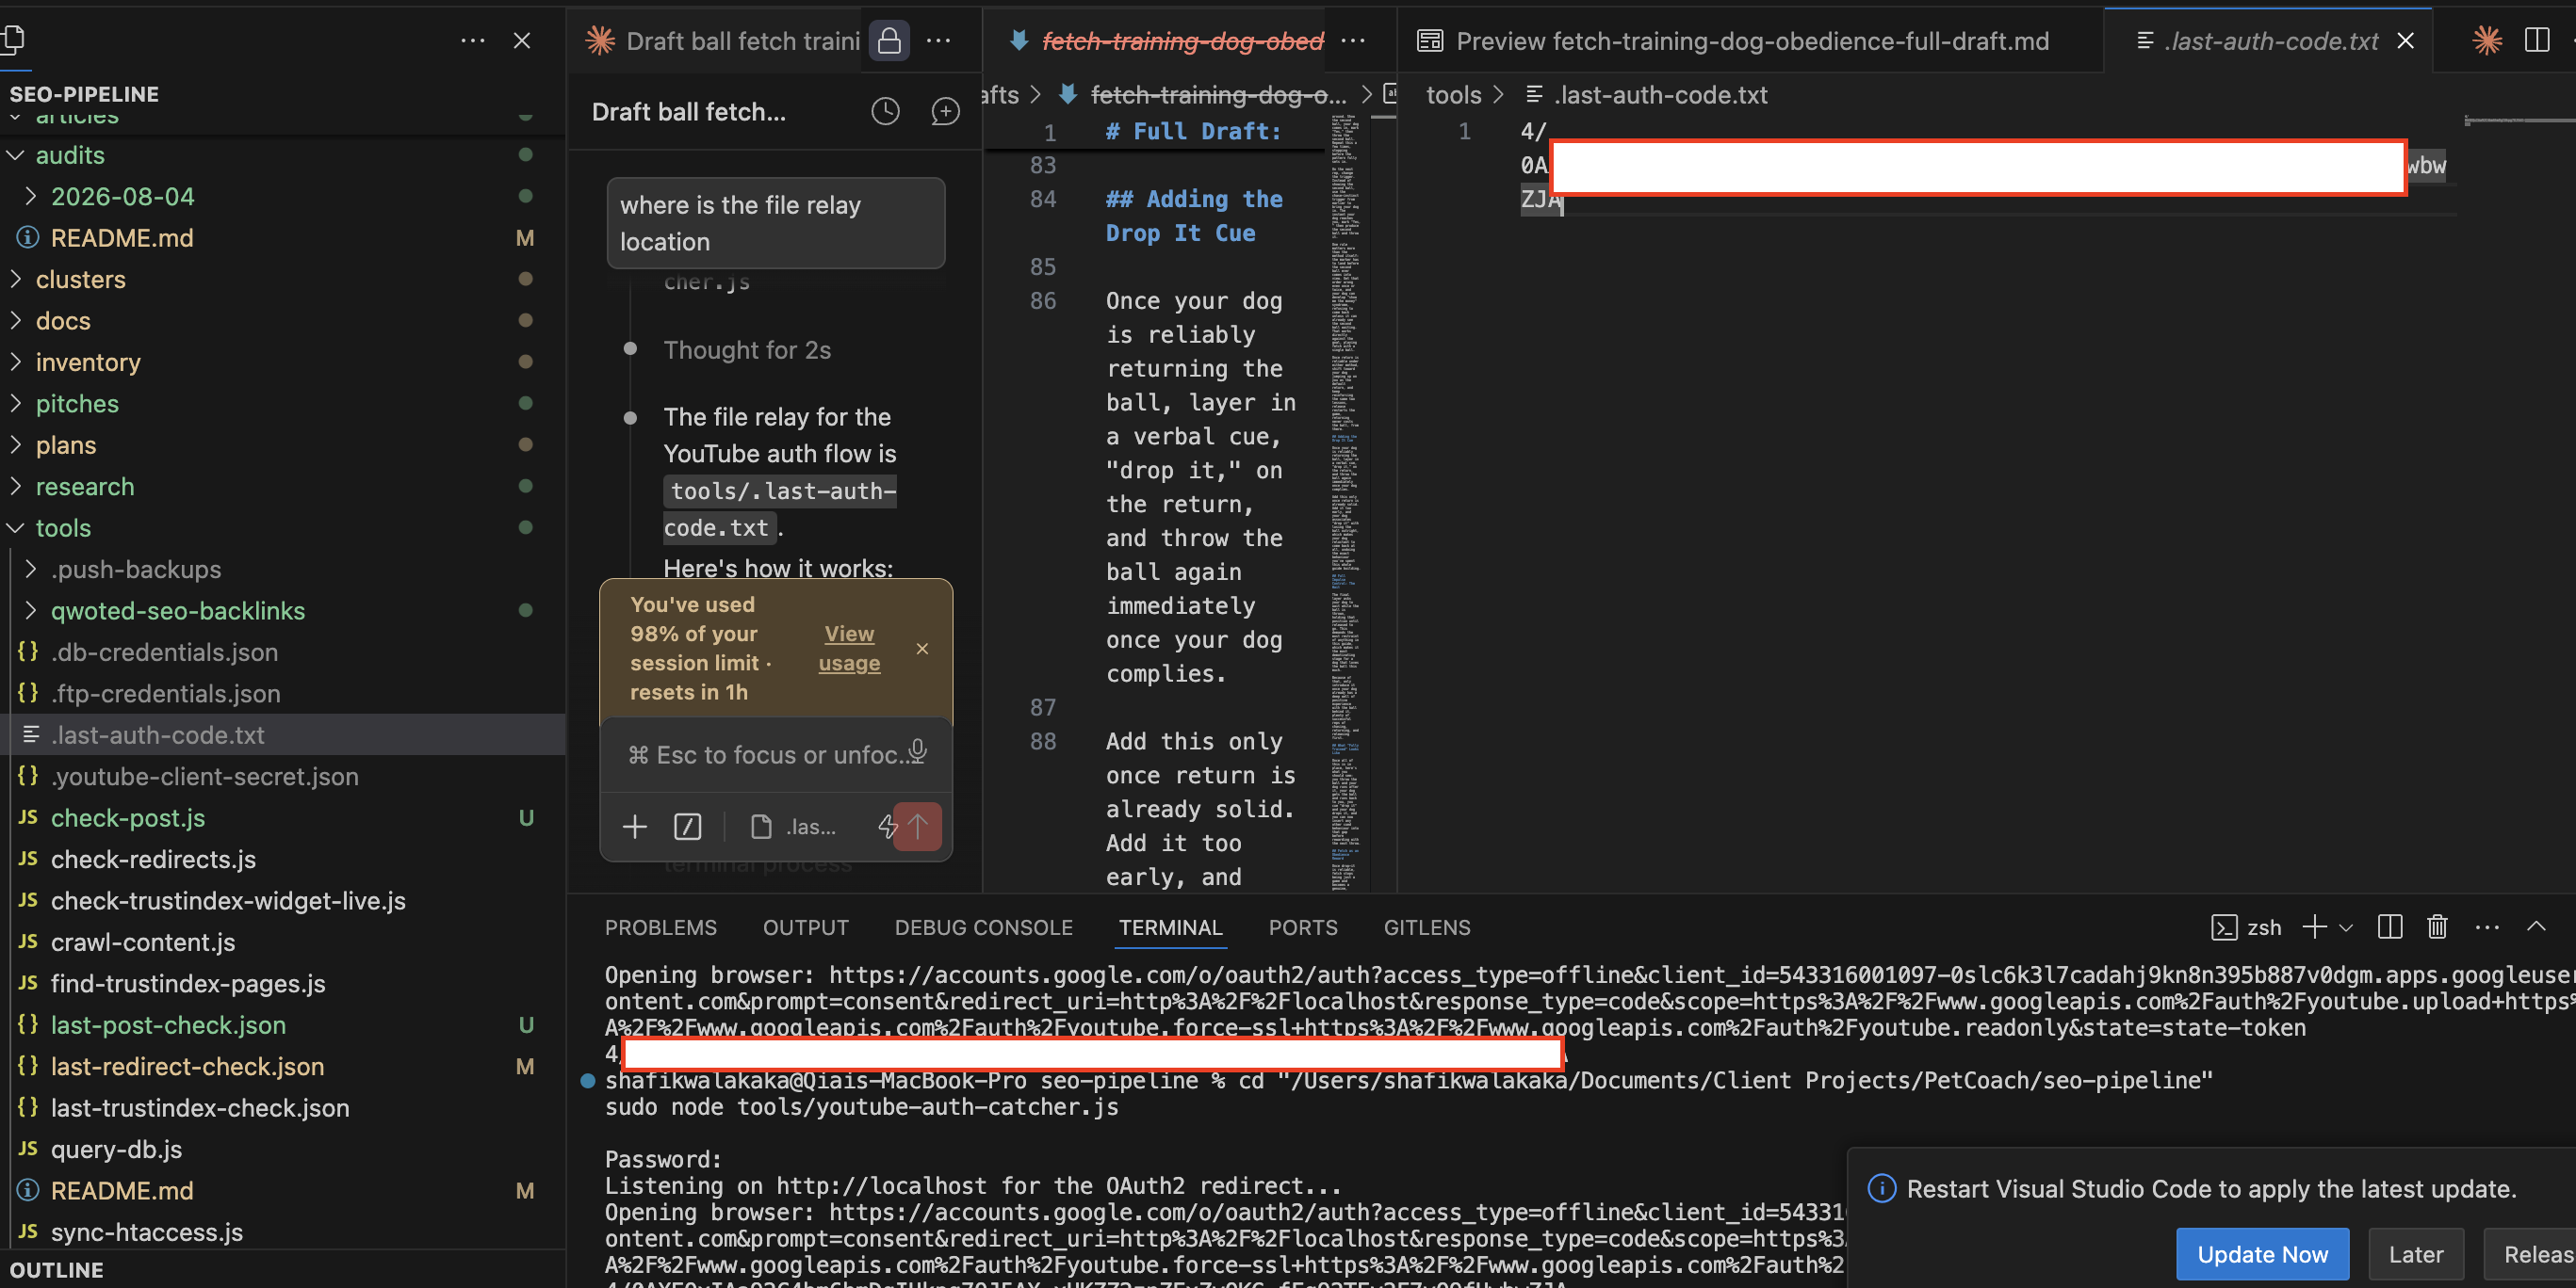Dismiss the session limit warning
This screenshot has height=1288, width=2576.
click(922, 649)
